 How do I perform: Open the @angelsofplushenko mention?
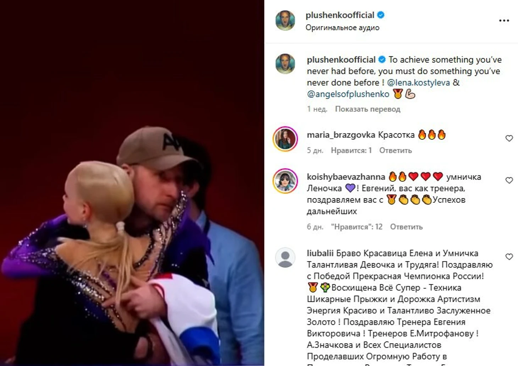348,94
